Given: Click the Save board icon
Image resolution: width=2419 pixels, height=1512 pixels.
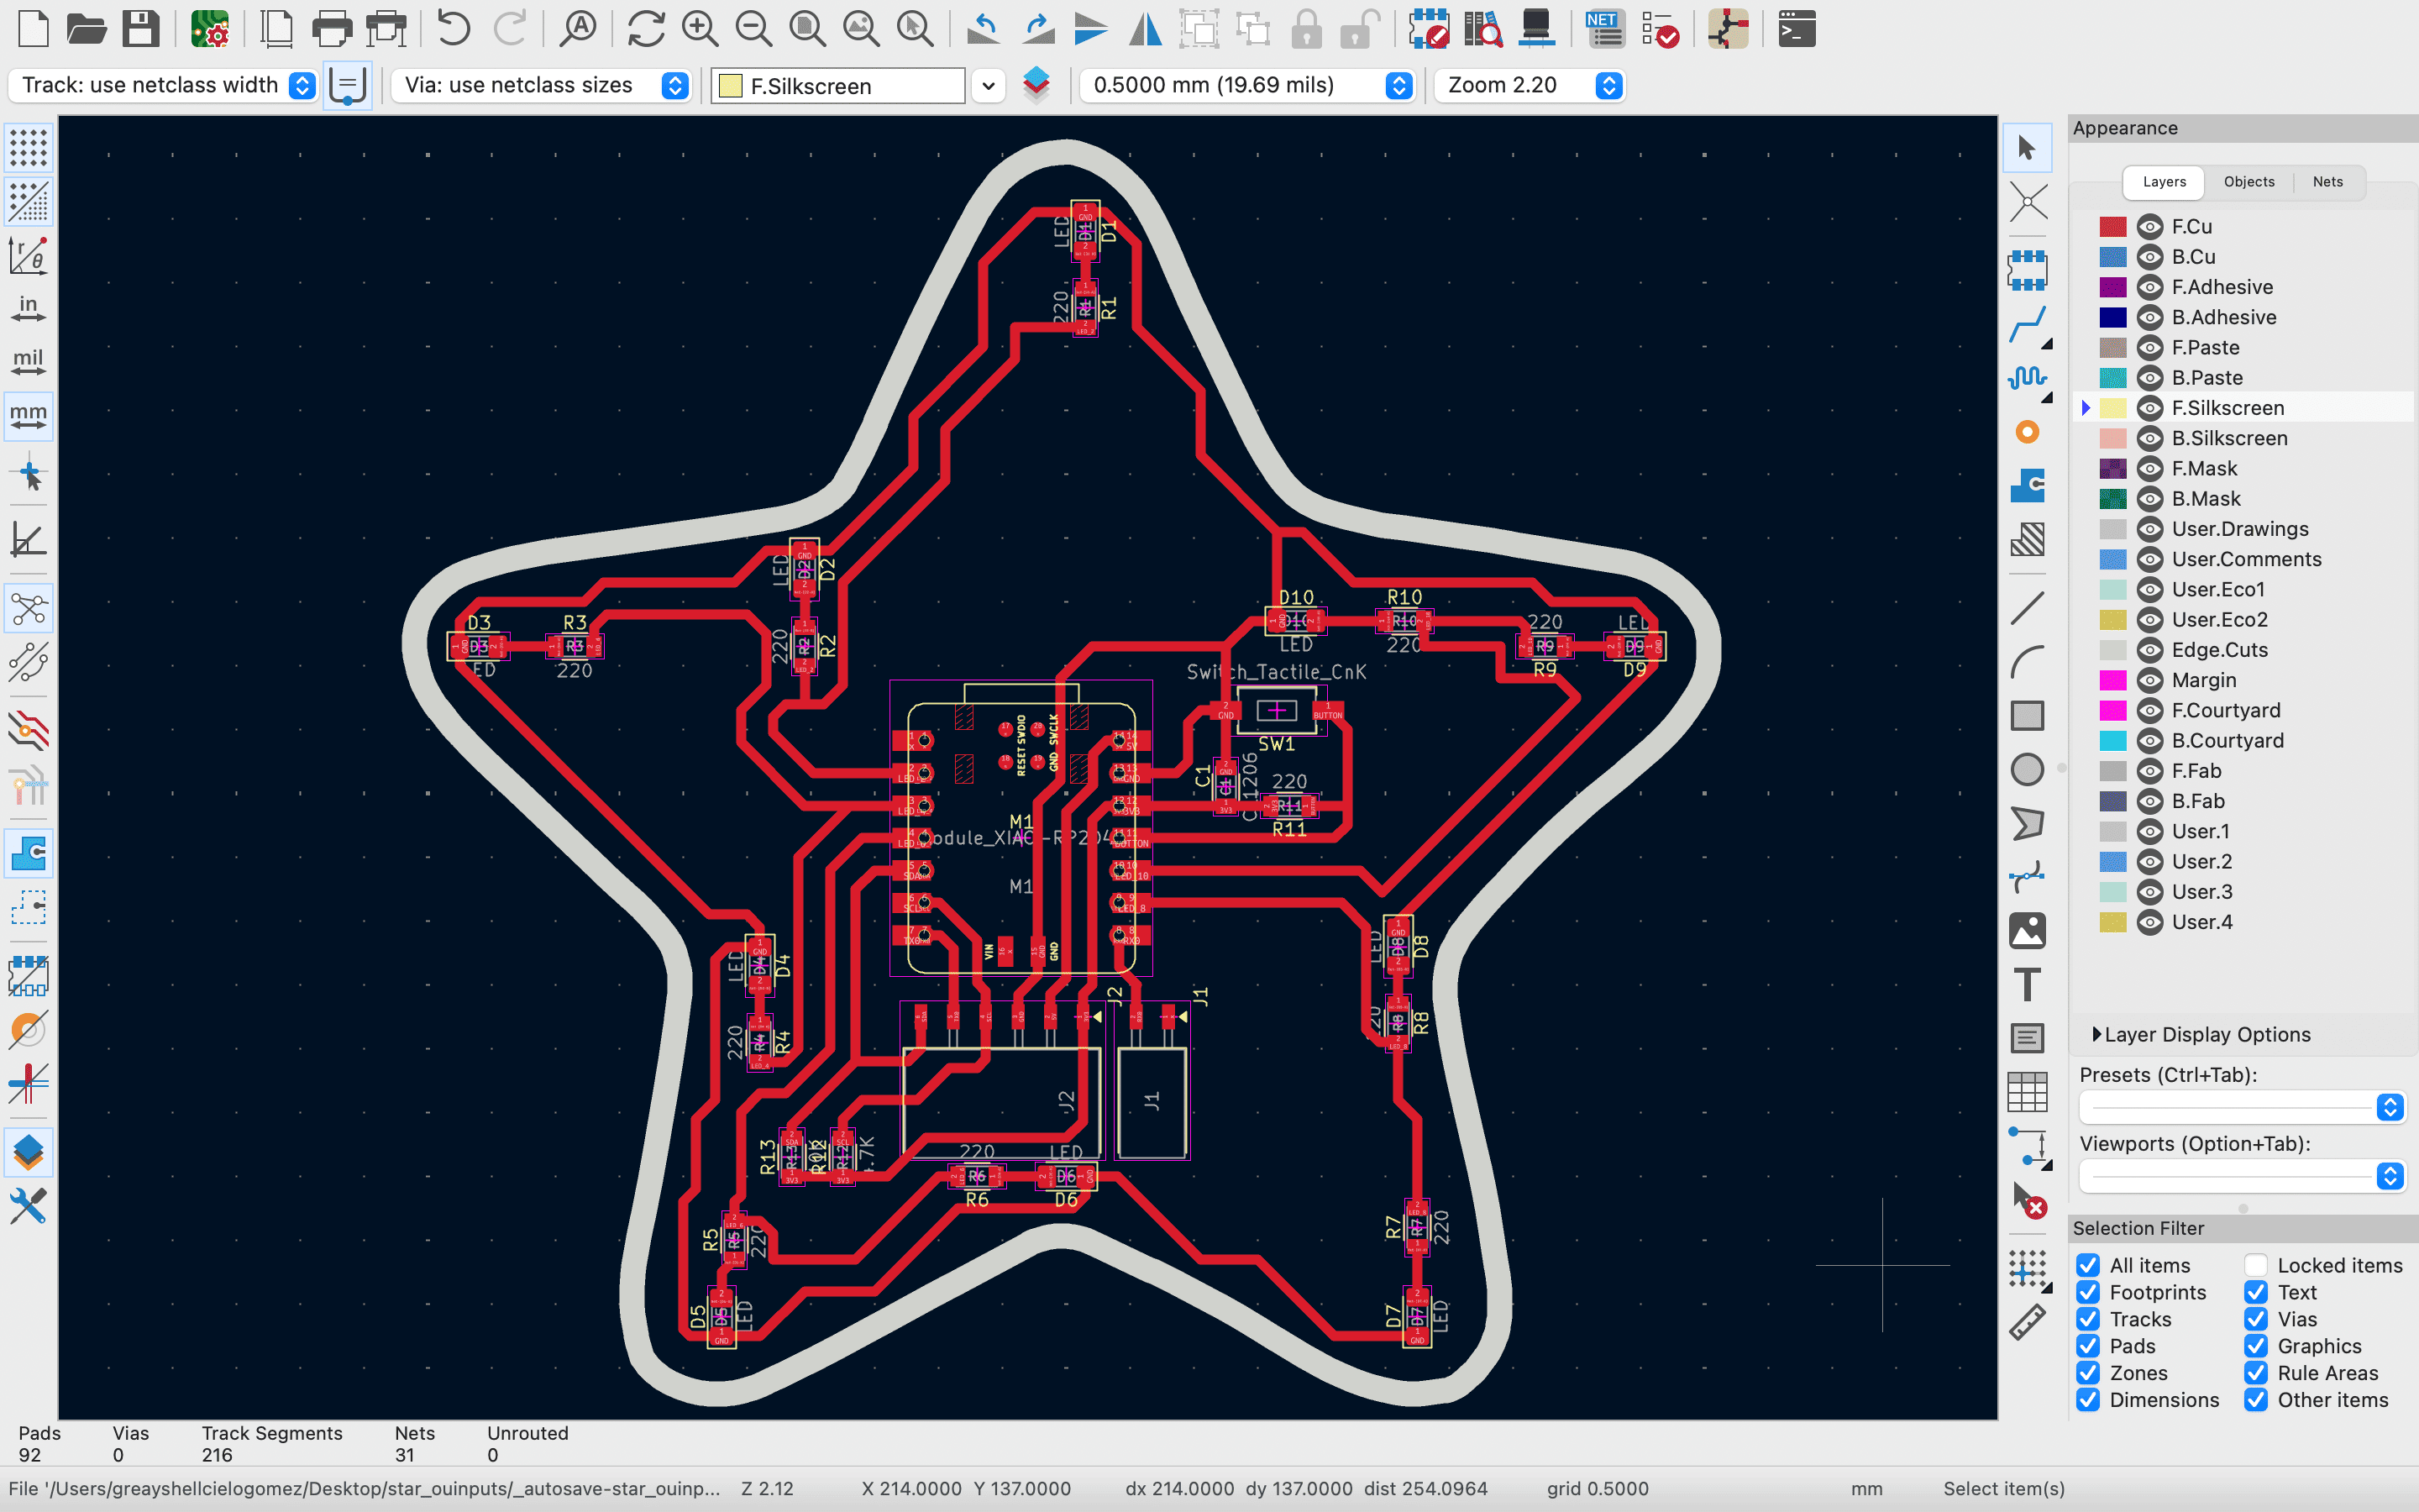Looking at the screenshot, I should click(x=140, y=29).
